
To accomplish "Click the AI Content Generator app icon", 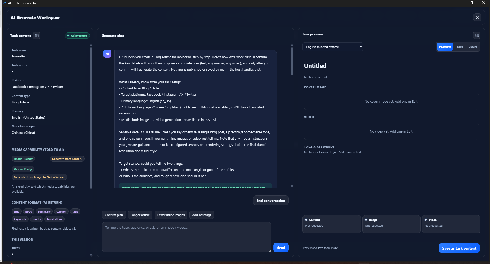I will click(5, 3).
